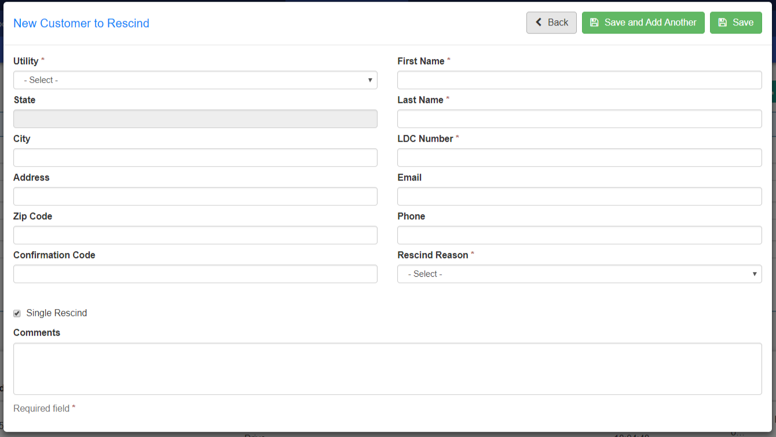Click the left chevron icon on Back
The width and height of the screenshot is (776, 437).
(x=539, y=23)
